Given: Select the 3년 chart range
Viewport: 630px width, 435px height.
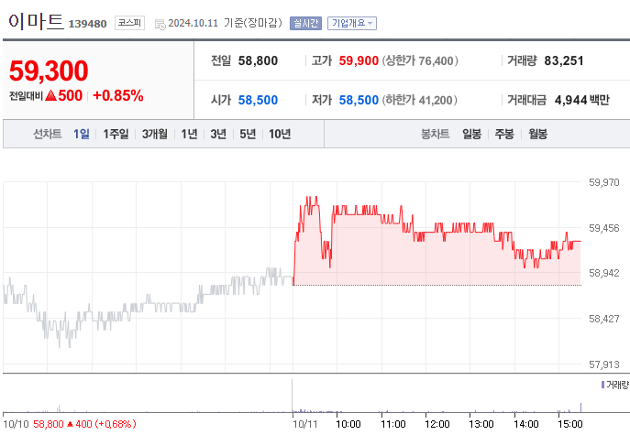Looking at the screenshot, I should 218,134.
